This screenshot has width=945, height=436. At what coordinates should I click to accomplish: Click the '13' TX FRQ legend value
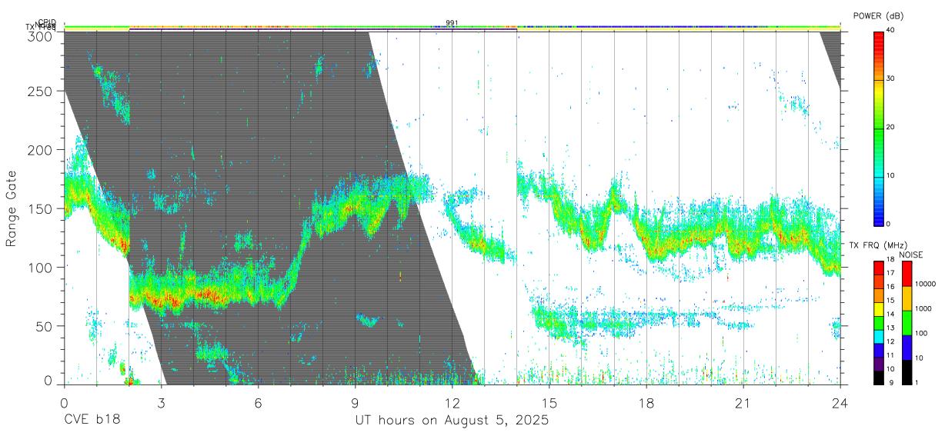tap(891, 328)
